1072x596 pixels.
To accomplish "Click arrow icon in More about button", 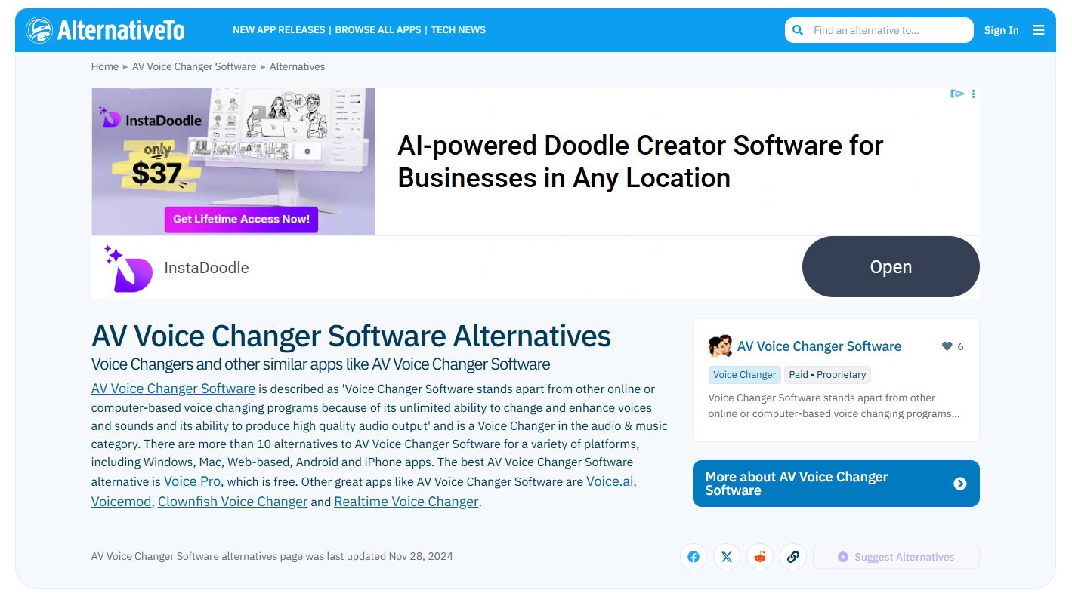I will (960, 484).
